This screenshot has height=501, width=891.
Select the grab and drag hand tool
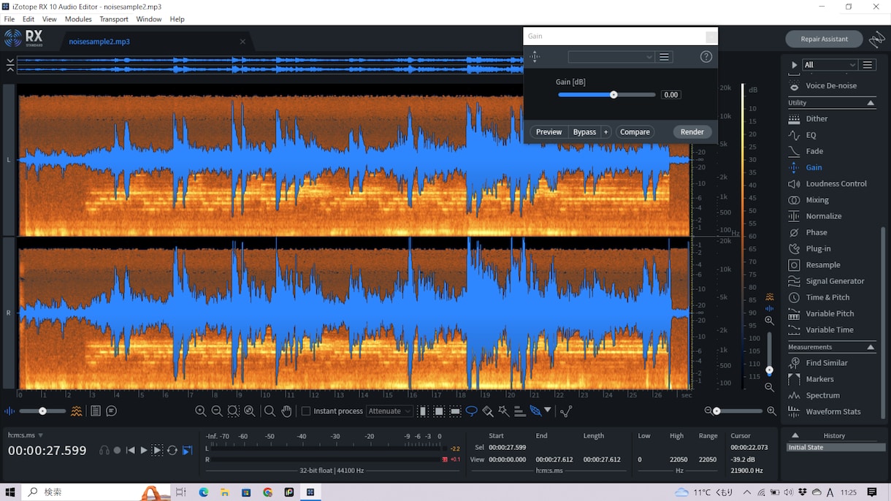click(286, 411)
